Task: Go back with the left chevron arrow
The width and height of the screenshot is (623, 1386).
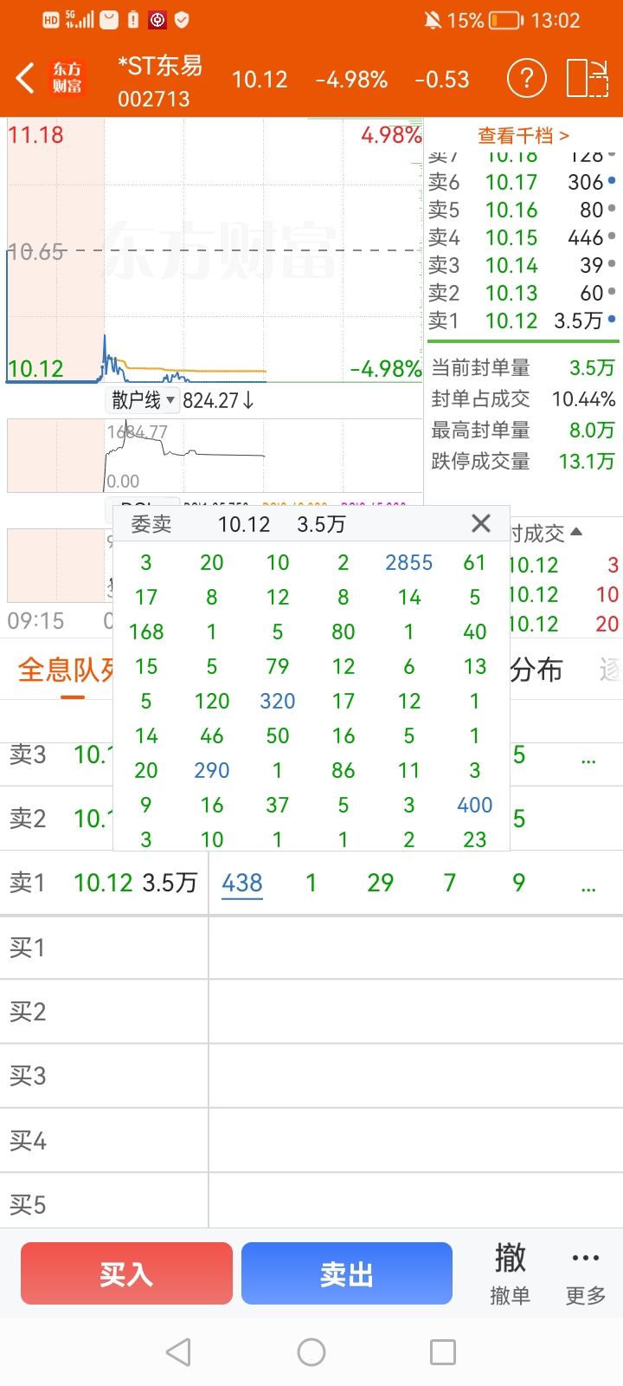Action: pyautogui.click(x=25, y=79)
